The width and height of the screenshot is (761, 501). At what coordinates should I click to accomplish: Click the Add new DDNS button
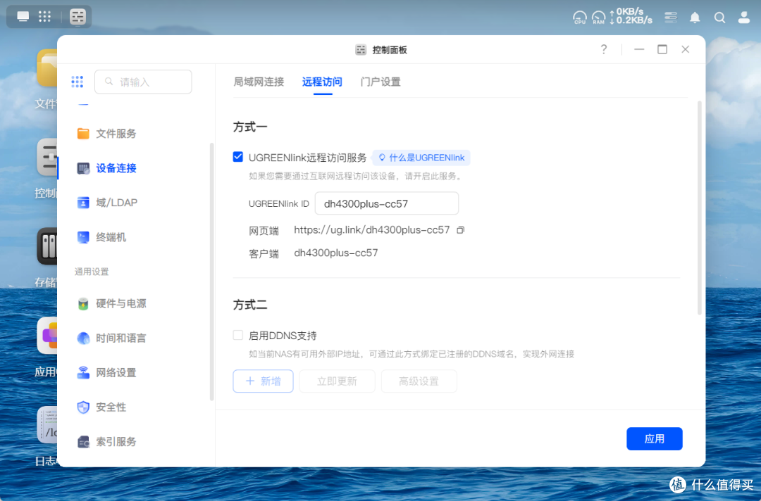click(x=263, y=381)
